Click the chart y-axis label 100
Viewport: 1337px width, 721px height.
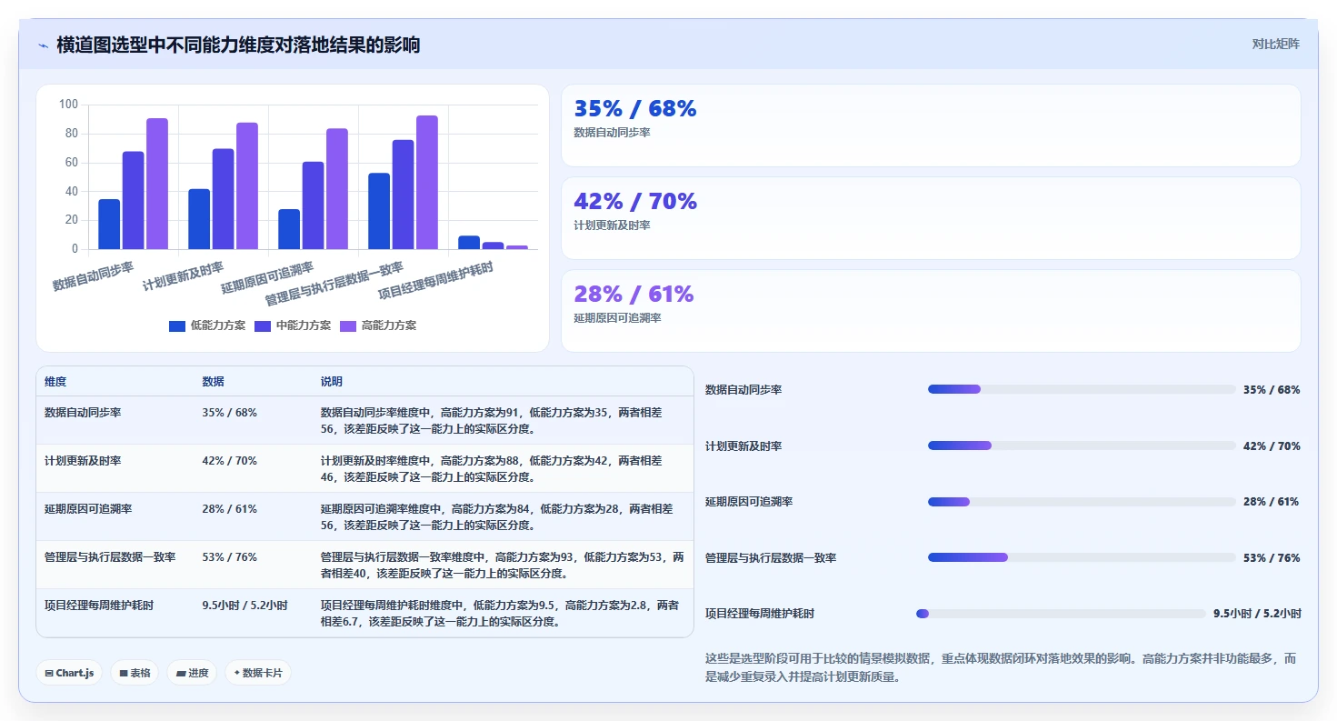pos(68,105)
